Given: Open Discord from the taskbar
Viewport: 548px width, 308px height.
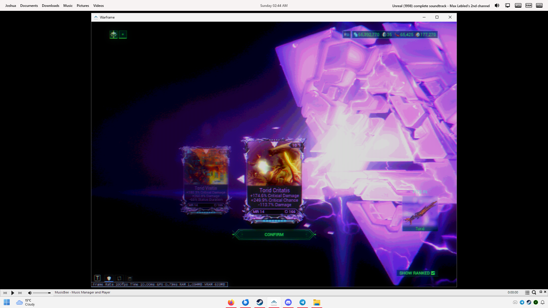Looking at the screenshot, I should tap(288, 302).
